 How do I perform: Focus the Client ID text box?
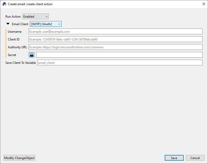pyautogui.click(x=115, y=39)
